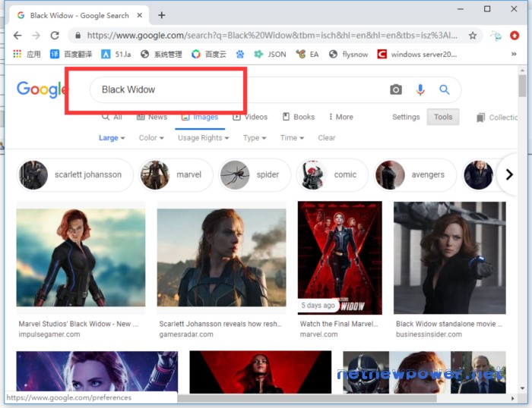The image size is (532, 408).
Task: Show more suggestion chips with right arrow
Action: pyautogui.click(x=509, y=174)
